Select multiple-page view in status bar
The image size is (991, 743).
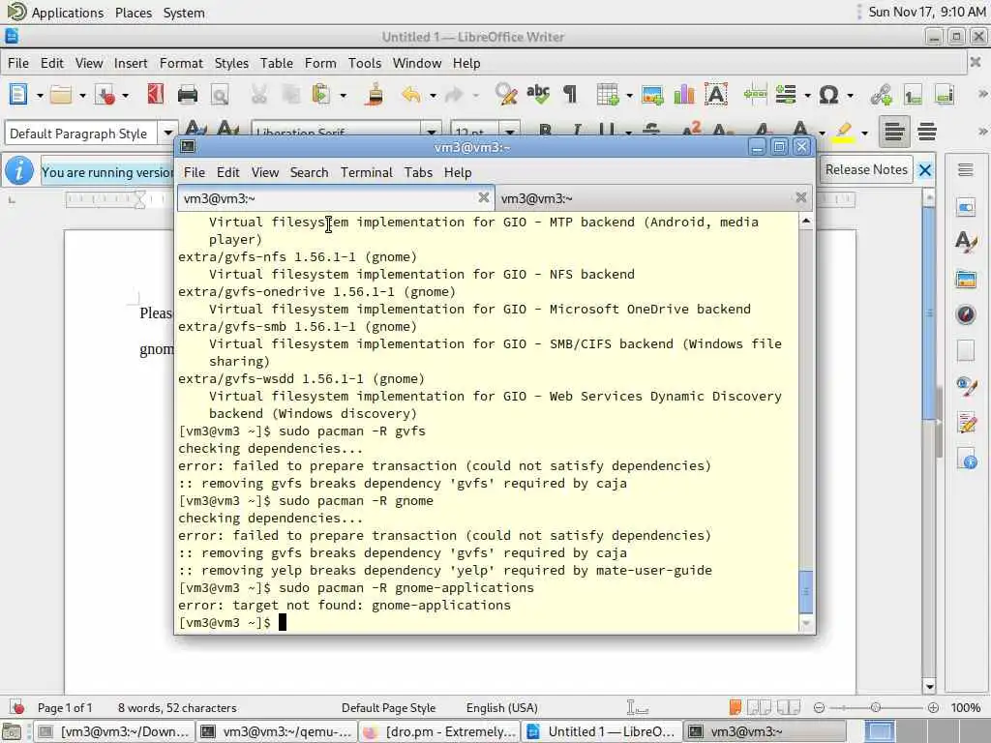click(760, 707)
